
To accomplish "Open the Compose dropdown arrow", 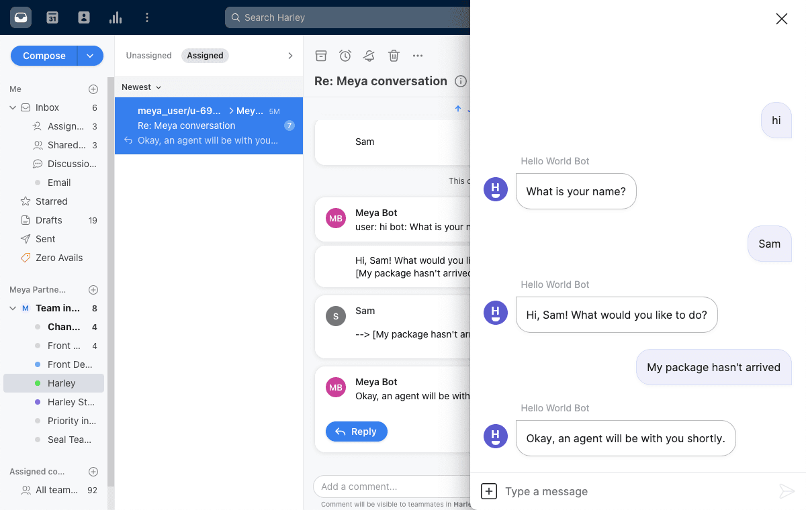I will [x=91, y=56].
